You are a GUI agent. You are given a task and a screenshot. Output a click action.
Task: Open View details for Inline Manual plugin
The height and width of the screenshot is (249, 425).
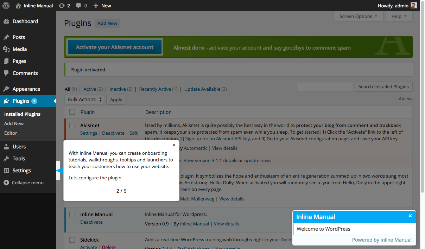[x=226, y=224]
